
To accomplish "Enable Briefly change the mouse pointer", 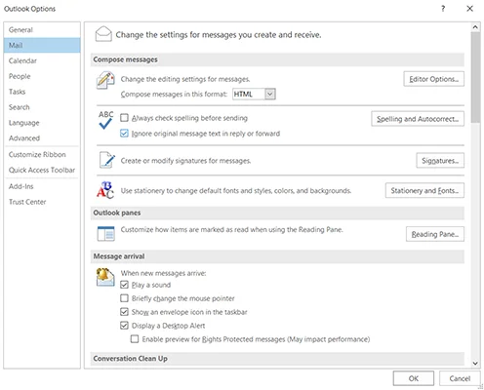I will 124,298.
